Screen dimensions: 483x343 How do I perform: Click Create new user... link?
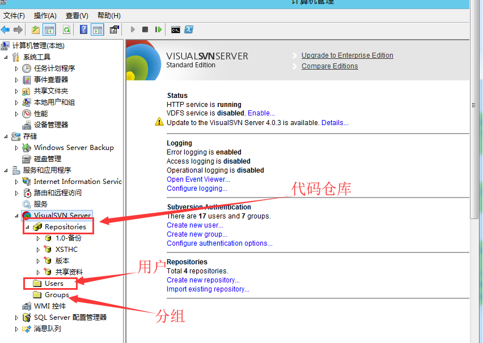click(195, 225)
